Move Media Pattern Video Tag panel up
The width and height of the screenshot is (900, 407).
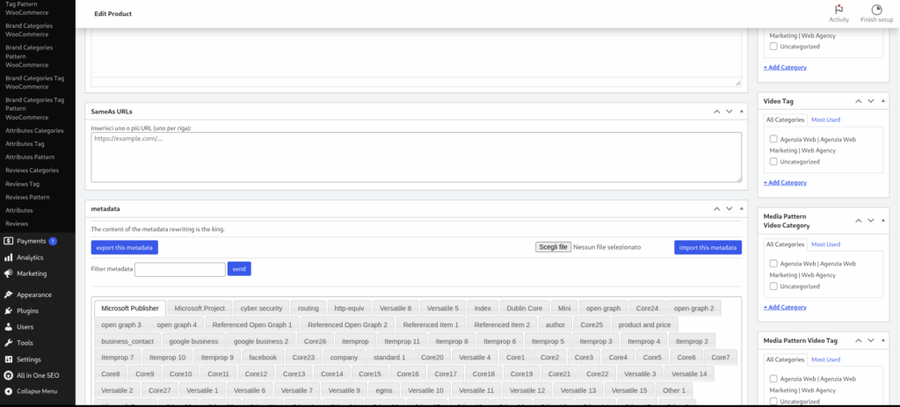point(859,340)
